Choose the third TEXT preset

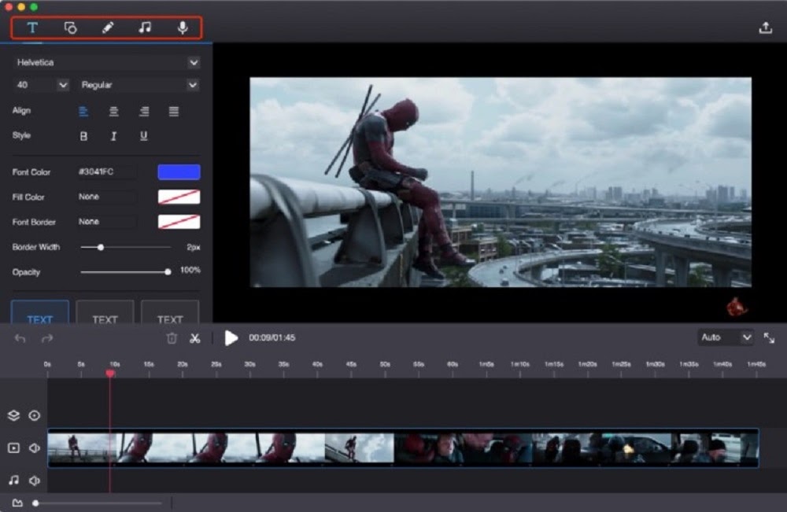(x=170, y=312)
